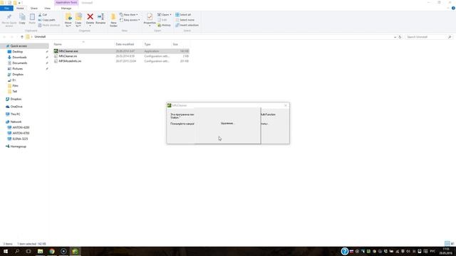
Task: Open the Easy access dropdown
Action: pyautogui.click(x=130, y=20)
